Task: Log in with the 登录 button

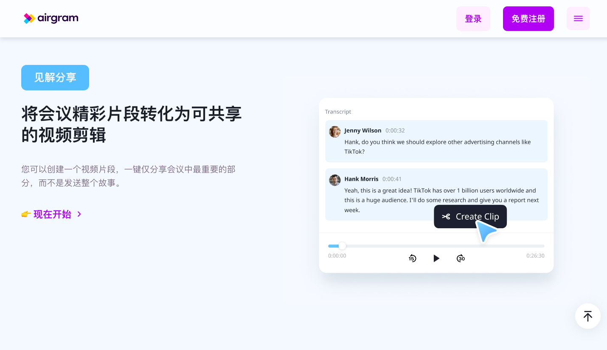Action: point(473,19)
